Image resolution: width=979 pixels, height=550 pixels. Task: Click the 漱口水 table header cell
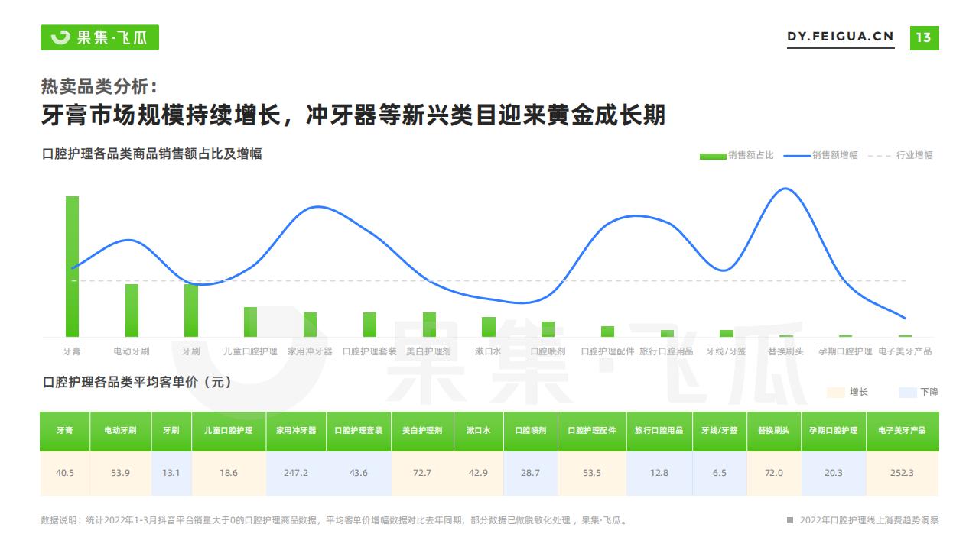point(478,431)
